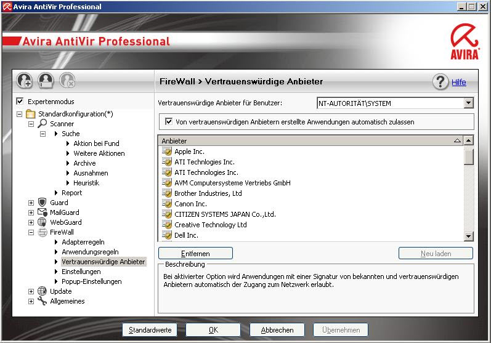Click the Entfernen button
This screenshot has height=343, width=491.
(x=195, y=253)
